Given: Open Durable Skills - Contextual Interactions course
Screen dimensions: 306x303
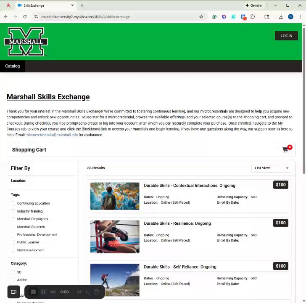Looking at the screenshot, I should (x=190, y=186).
